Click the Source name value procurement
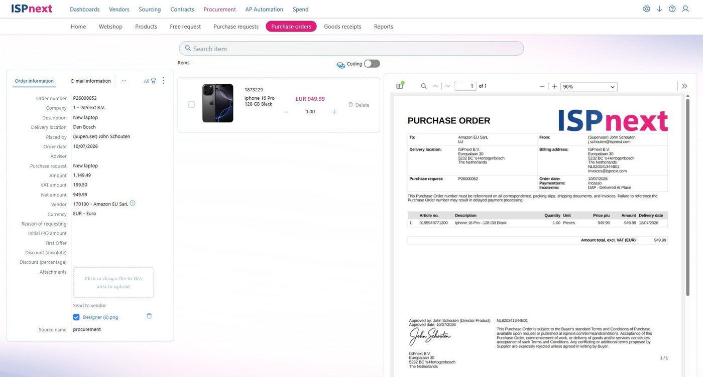Screen dimensions: 703x377 click(87, 329)
